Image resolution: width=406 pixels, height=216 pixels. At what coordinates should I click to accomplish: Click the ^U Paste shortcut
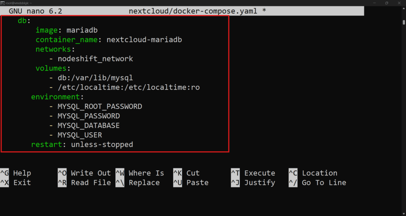point(191,183)
